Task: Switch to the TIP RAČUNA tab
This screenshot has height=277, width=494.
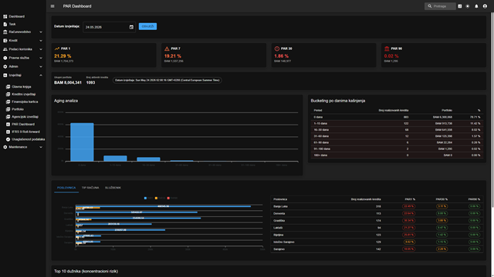Action: click(90, 188)
